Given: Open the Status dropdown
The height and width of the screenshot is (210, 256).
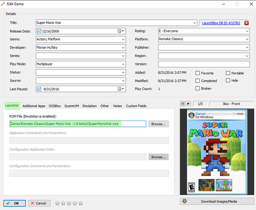Looking at the screenshot, I should tap(123, 72).
